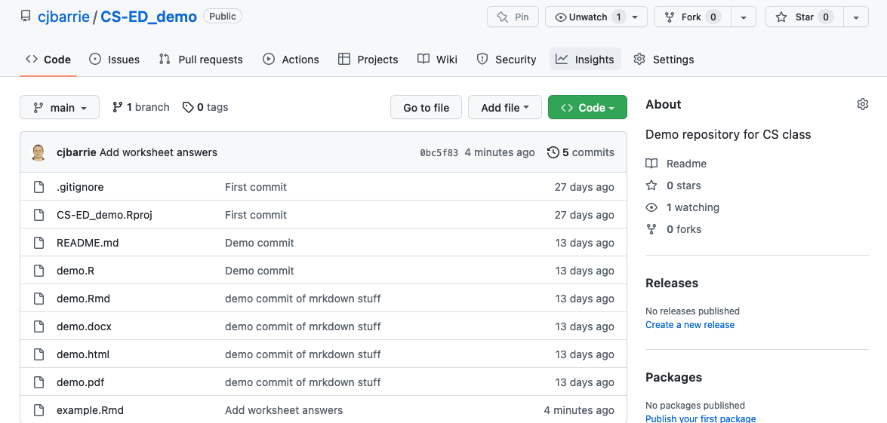The height and width of the screenshot is (423, 887).
Task: Open Add worksheet answers commit on example.Rmd row
Action: click(x=283, y=410)
